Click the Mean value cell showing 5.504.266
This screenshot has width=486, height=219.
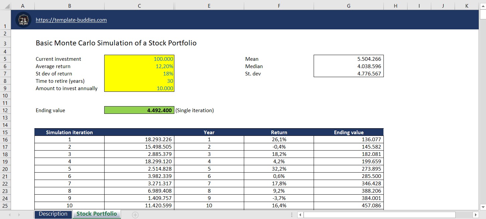coord(348,59)
